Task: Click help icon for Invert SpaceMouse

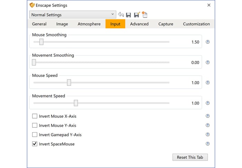Action: (207, 144)
